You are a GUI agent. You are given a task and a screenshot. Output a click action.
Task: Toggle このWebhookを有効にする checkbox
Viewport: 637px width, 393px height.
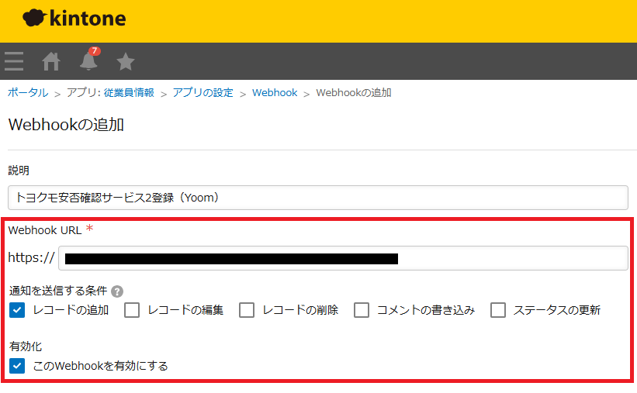click(x=17, y=366)
